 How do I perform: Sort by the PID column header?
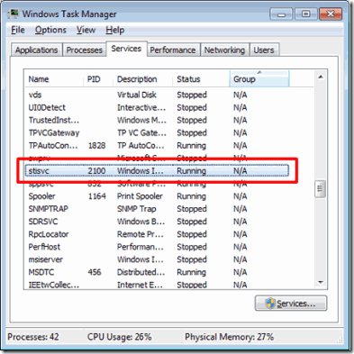click(98, 79)
